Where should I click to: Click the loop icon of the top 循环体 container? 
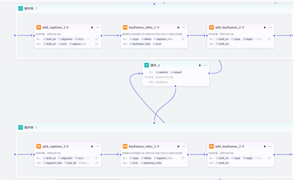(20, 8)
